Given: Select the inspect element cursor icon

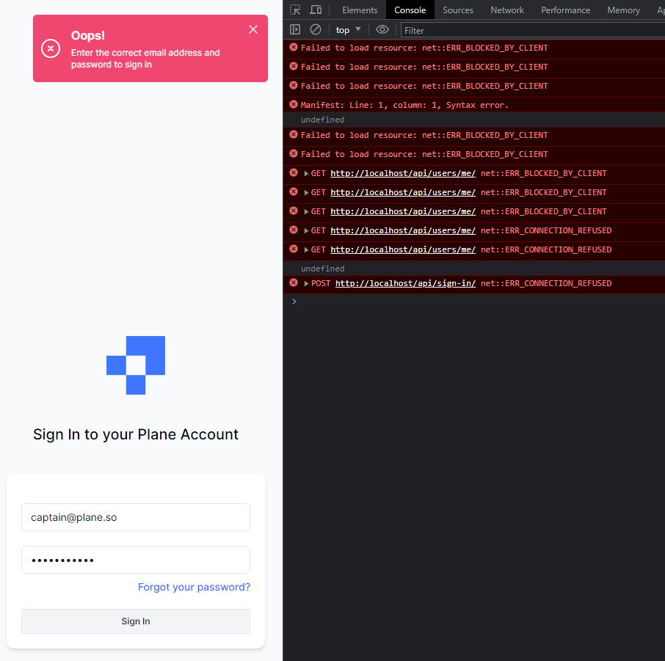Looking at the screenshot, I should tap(295, 10).
